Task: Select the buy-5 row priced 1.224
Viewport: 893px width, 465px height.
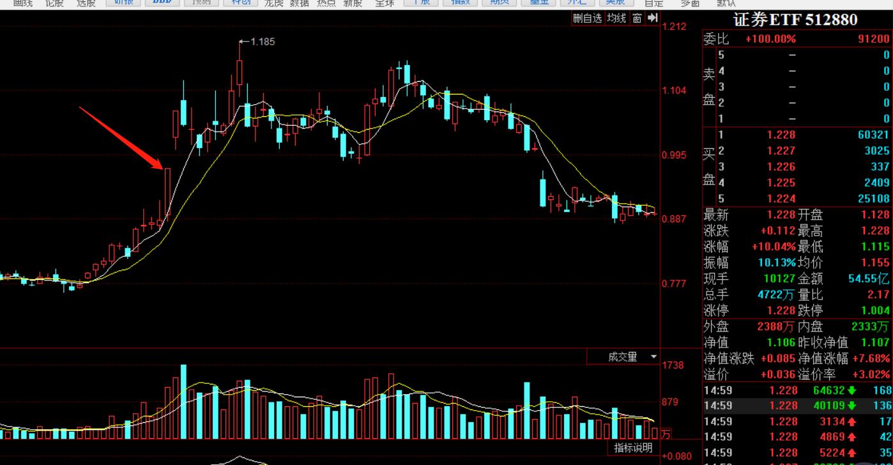Action: (x=804, y=199)
